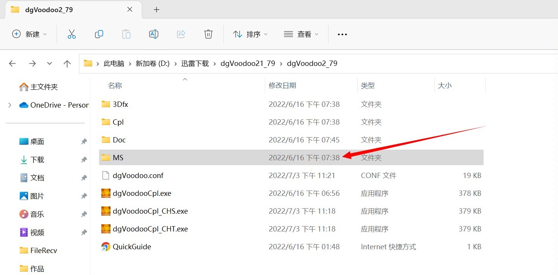This screenshot has width=558, height=275.
Task: Select the Doc folder
Action: coord(291,140)
